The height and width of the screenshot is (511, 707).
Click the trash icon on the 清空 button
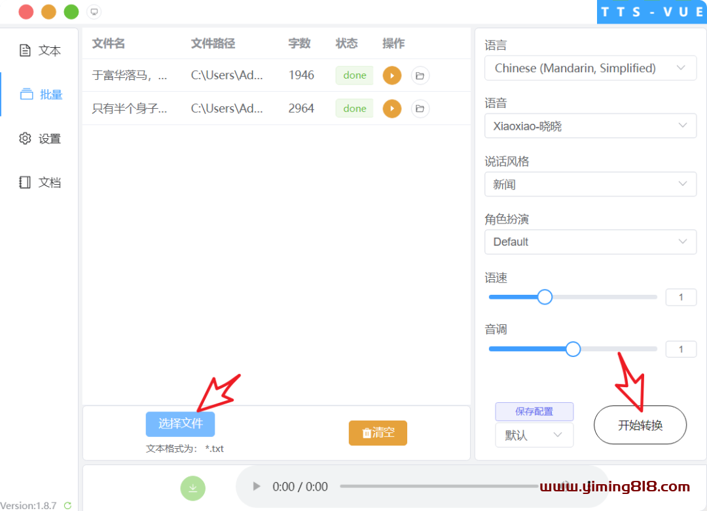click(367, 433)
